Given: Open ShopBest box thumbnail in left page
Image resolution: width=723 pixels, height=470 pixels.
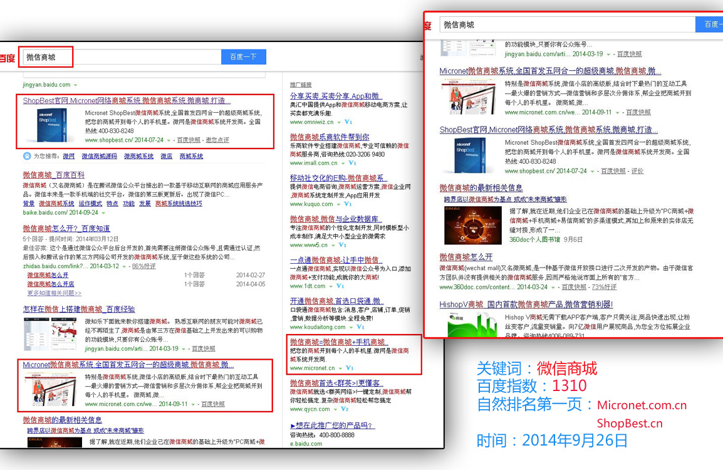Looking at the screenshot, I should click(51, 125).
